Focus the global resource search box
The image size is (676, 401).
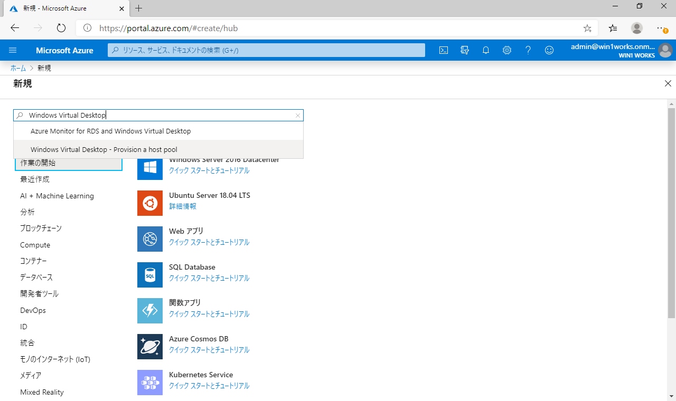pyautogui.click(x=267, y=50)
